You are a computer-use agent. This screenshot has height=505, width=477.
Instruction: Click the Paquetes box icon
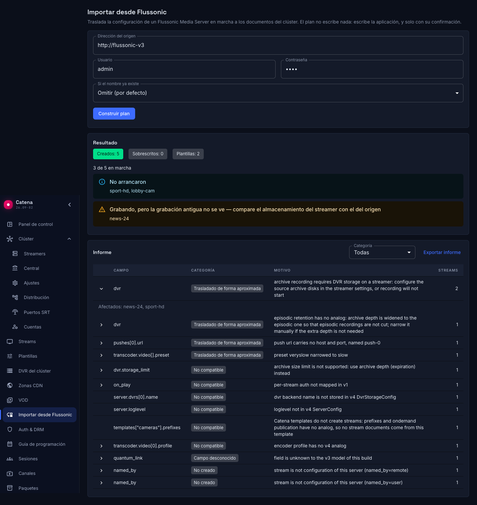click(10, 488)
